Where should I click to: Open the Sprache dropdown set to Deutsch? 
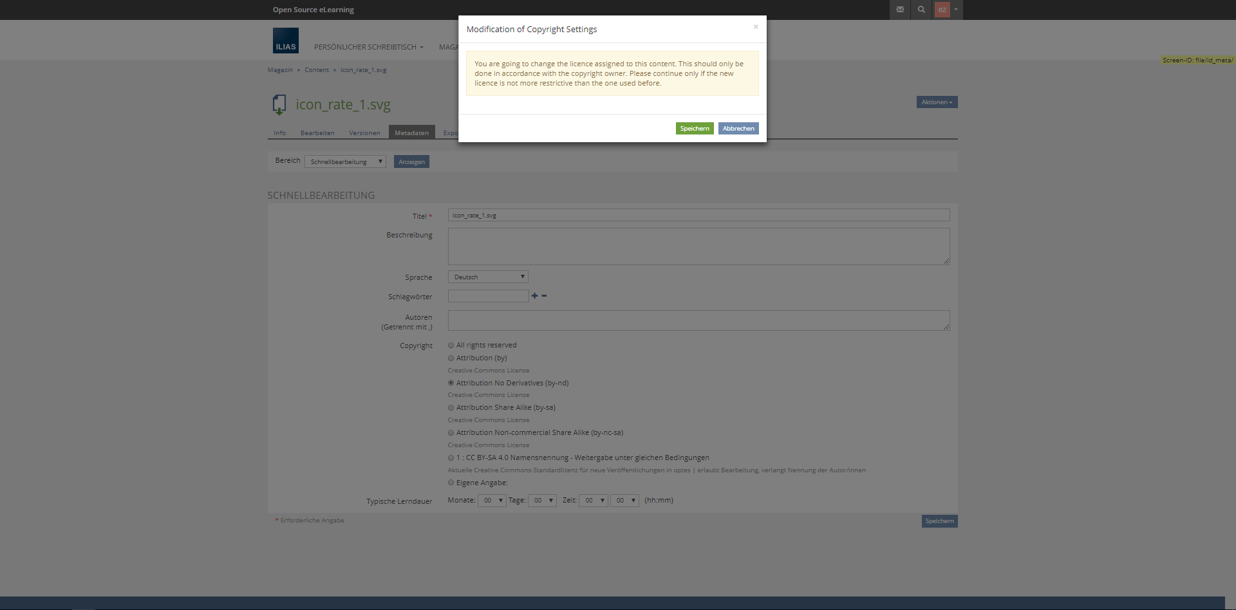click(488, 277)
